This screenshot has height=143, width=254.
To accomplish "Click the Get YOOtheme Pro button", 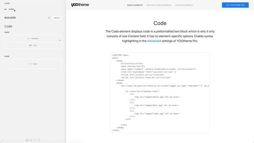I will pos(235,5).
